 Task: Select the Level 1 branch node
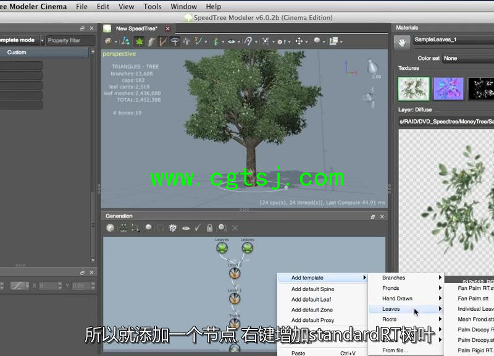click(235, 299)
